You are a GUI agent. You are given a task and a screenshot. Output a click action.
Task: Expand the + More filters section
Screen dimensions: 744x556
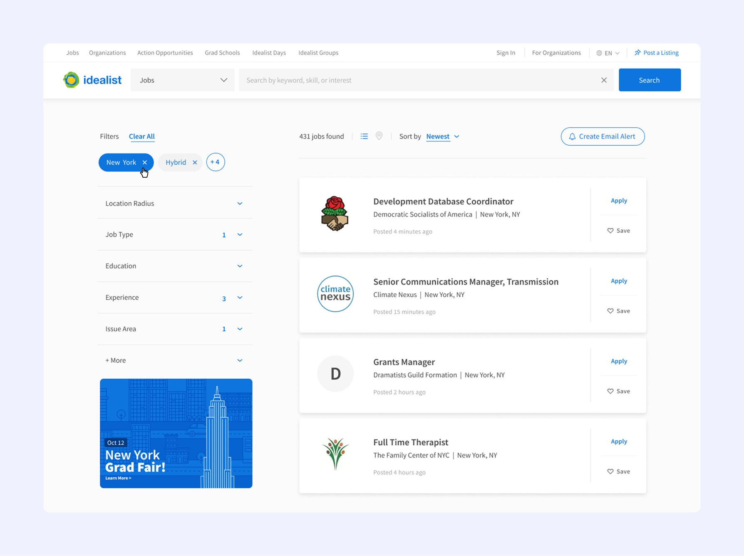[175, 360]
